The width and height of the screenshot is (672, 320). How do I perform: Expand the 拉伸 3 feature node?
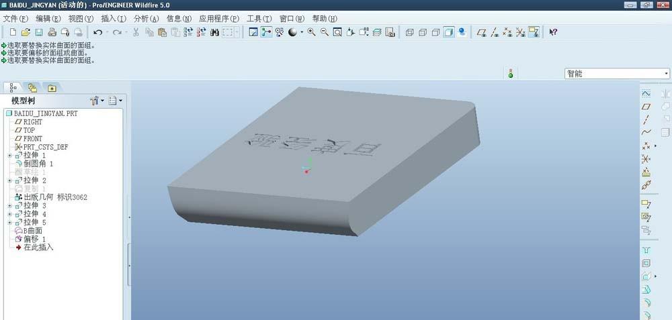[x=9, y=205]
